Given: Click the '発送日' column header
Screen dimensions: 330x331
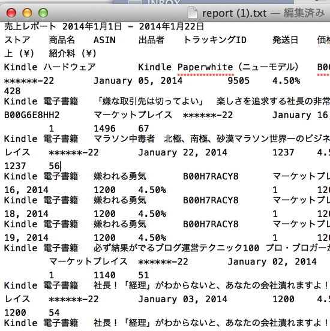Looking at the screenshot, I should [285, 40].
